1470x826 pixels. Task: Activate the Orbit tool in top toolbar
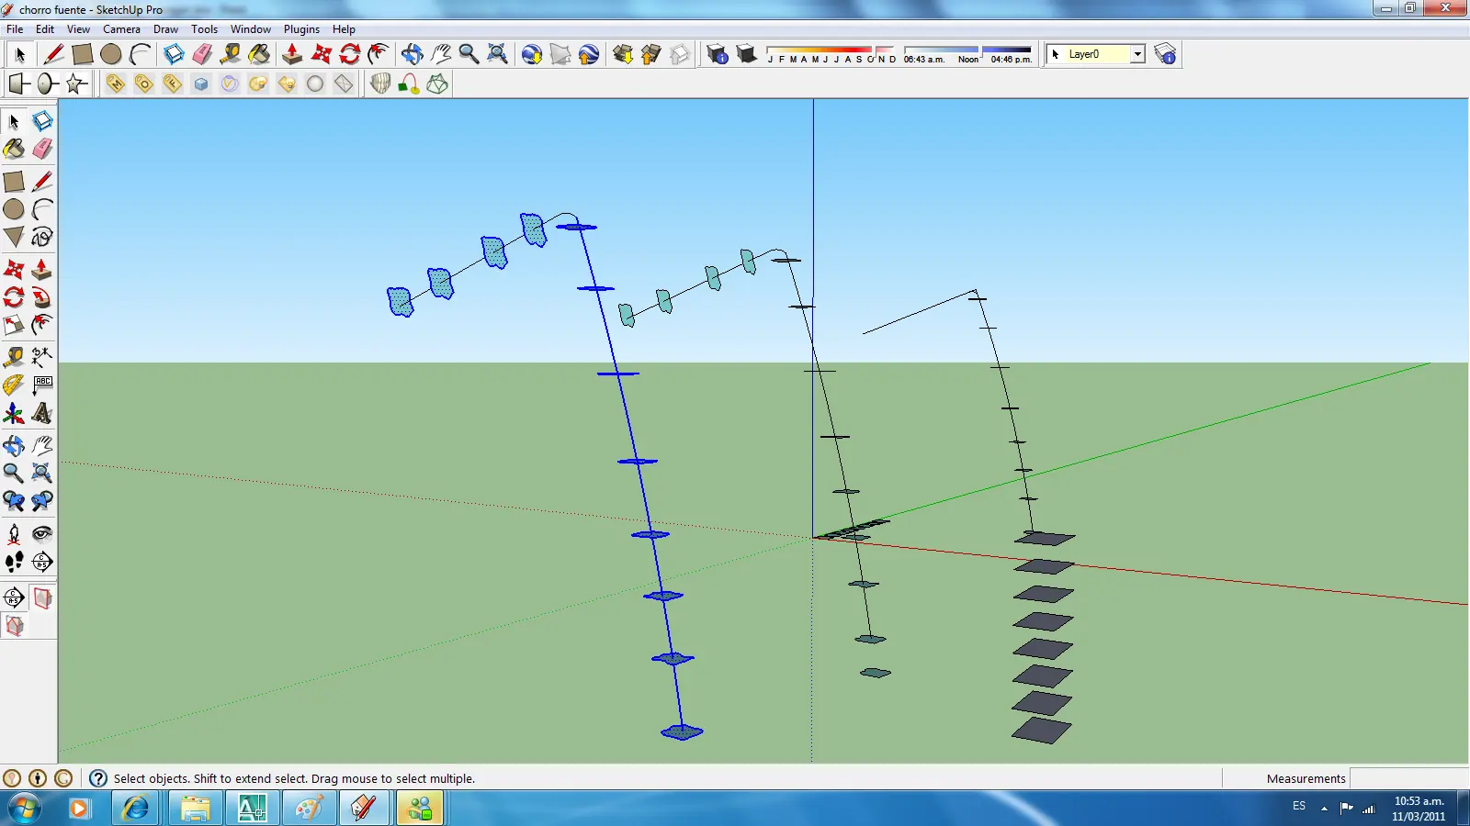click(412, 54)
